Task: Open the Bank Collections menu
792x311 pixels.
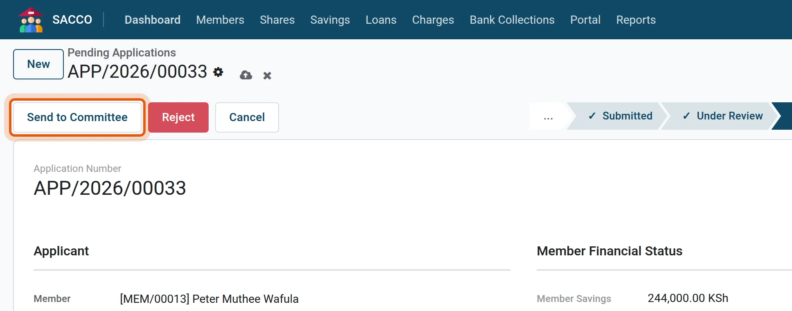Action: click(512, 20)
